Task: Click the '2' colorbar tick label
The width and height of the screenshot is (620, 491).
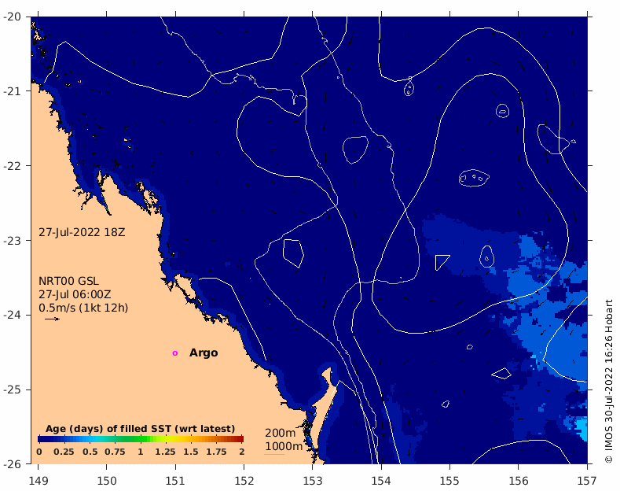Action: pyautogui.click(x=241, y=452)
